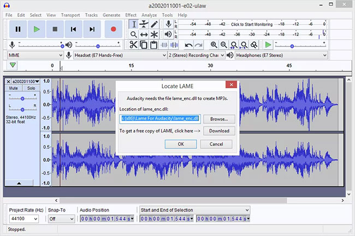Open the Edit menu
The height and width of the screenshot is (236, 355).
(x=21, y=15)
